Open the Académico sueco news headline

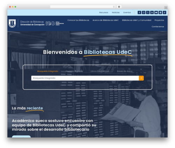pyautogui.click(x=54, y=125)
